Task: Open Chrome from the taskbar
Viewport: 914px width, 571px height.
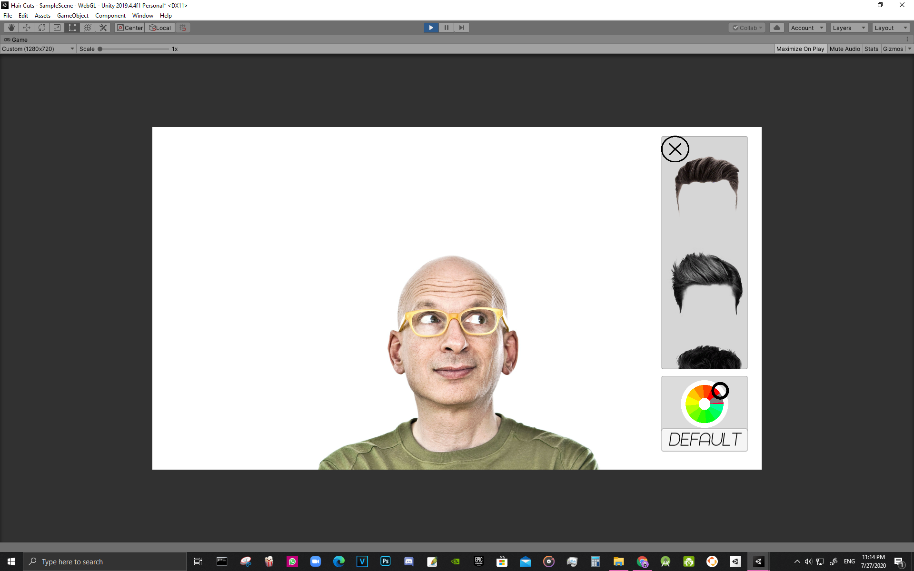Action: click(642, 561)
